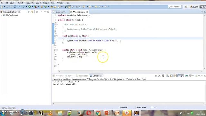Screen dimensions: 206x116
Task: Click Collapse All in Package Explorer
Action: [x=29, y=12]
